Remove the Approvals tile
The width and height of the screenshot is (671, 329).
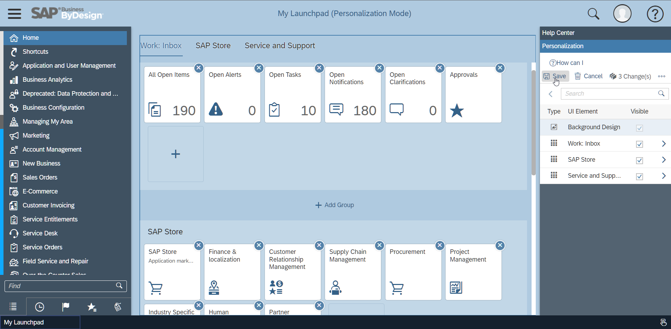(500, 68)
